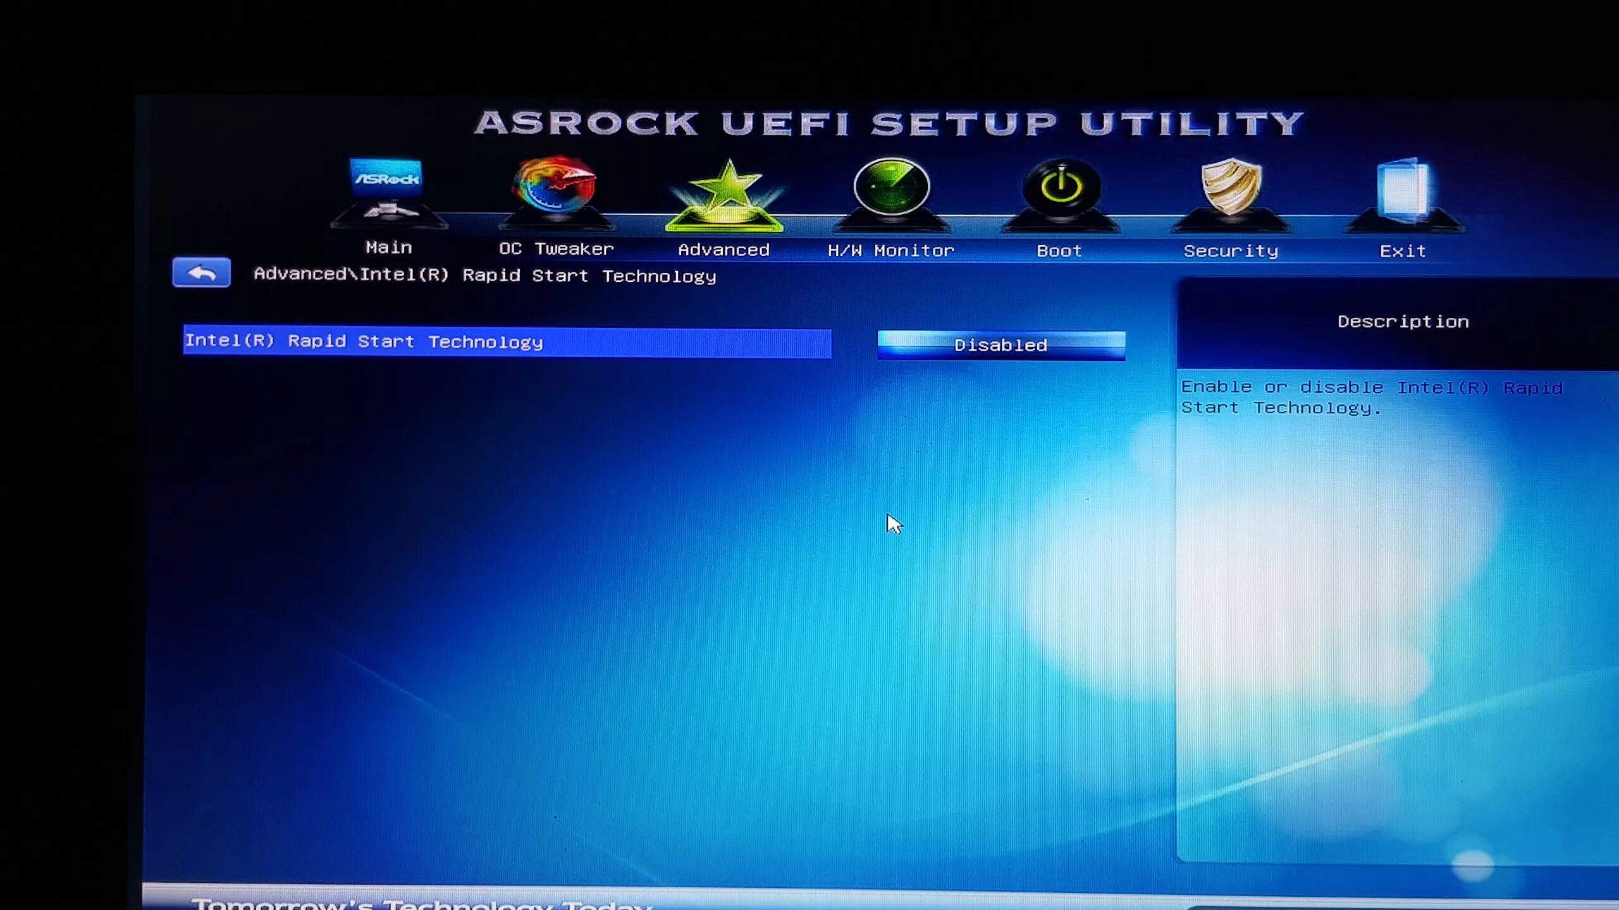Go to the H/W Monitor tab label
This screenshot has height=910, width=1619.
(890, 251)
